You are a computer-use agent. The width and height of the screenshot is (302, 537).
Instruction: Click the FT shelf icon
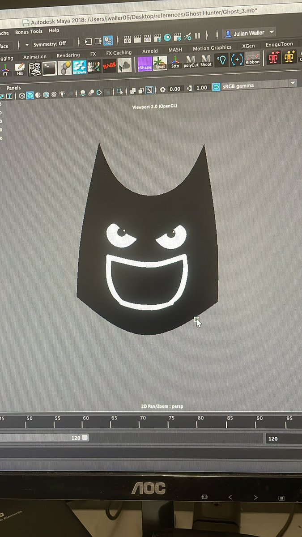point(6,71)
